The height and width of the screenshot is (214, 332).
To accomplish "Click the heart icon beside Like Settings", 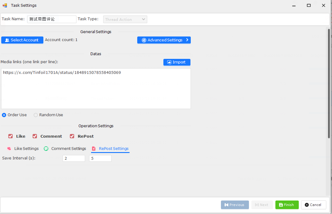I will [x=9, y=149].
